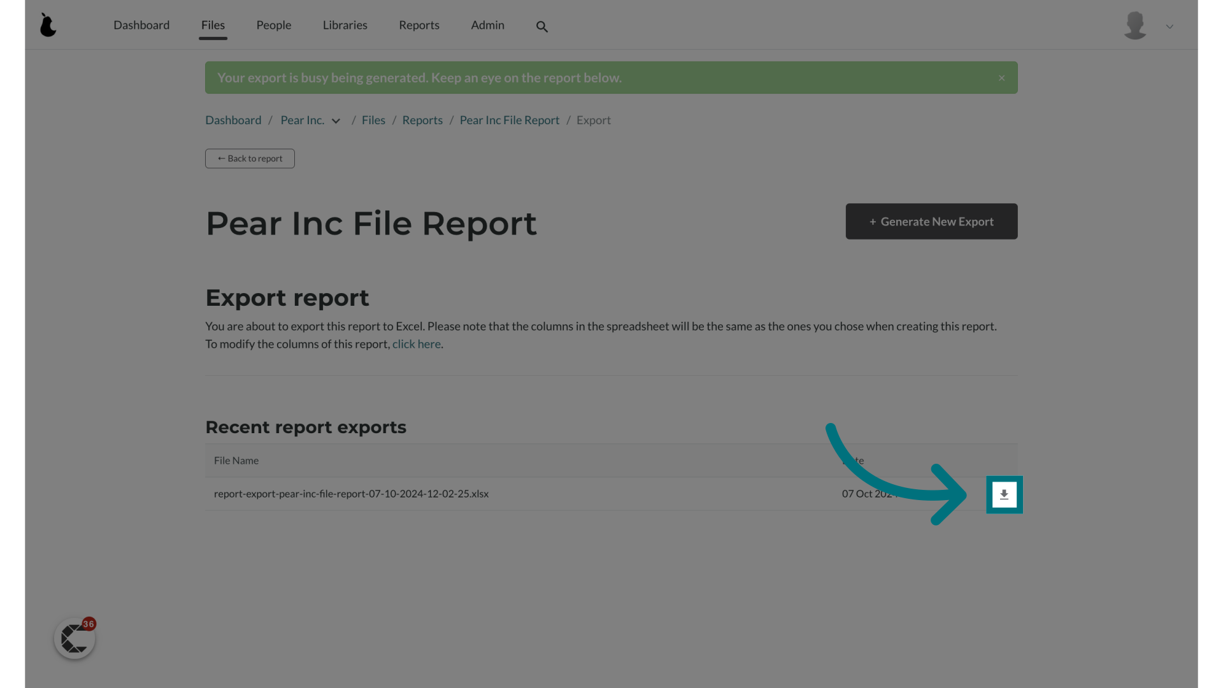1223x688 pixels.
Task: Open the Files menu tab
Action: [x=213, y=24]
